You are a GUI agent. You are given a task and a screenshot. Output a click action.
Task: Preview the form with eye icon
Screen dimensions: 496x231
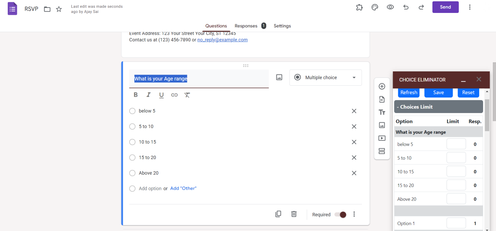click(390, 7)
